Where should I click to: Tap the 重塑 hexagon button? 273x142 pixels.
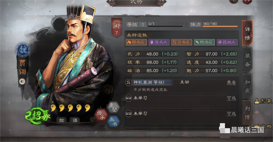coord(113,107)
